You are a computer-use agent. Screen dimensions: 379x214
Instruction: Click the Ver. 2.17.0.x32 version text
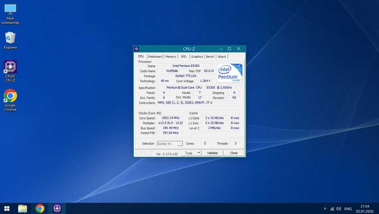pos(167,154)
